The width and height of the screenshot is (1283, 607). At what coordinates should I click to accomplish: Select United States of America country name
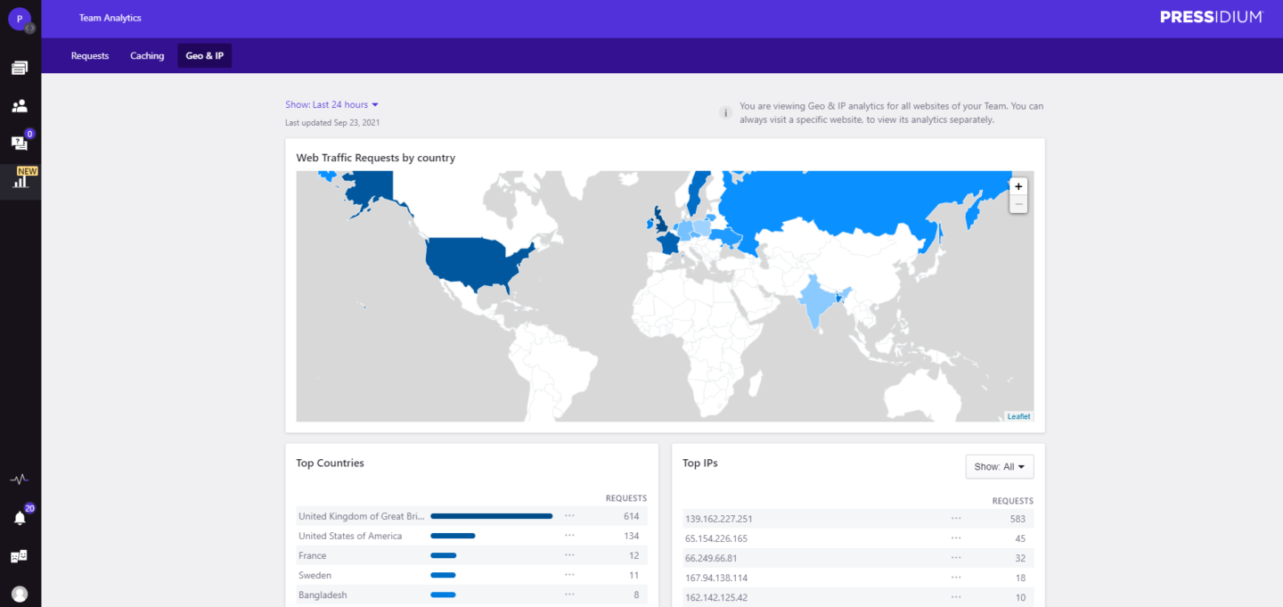pos(350,536)
